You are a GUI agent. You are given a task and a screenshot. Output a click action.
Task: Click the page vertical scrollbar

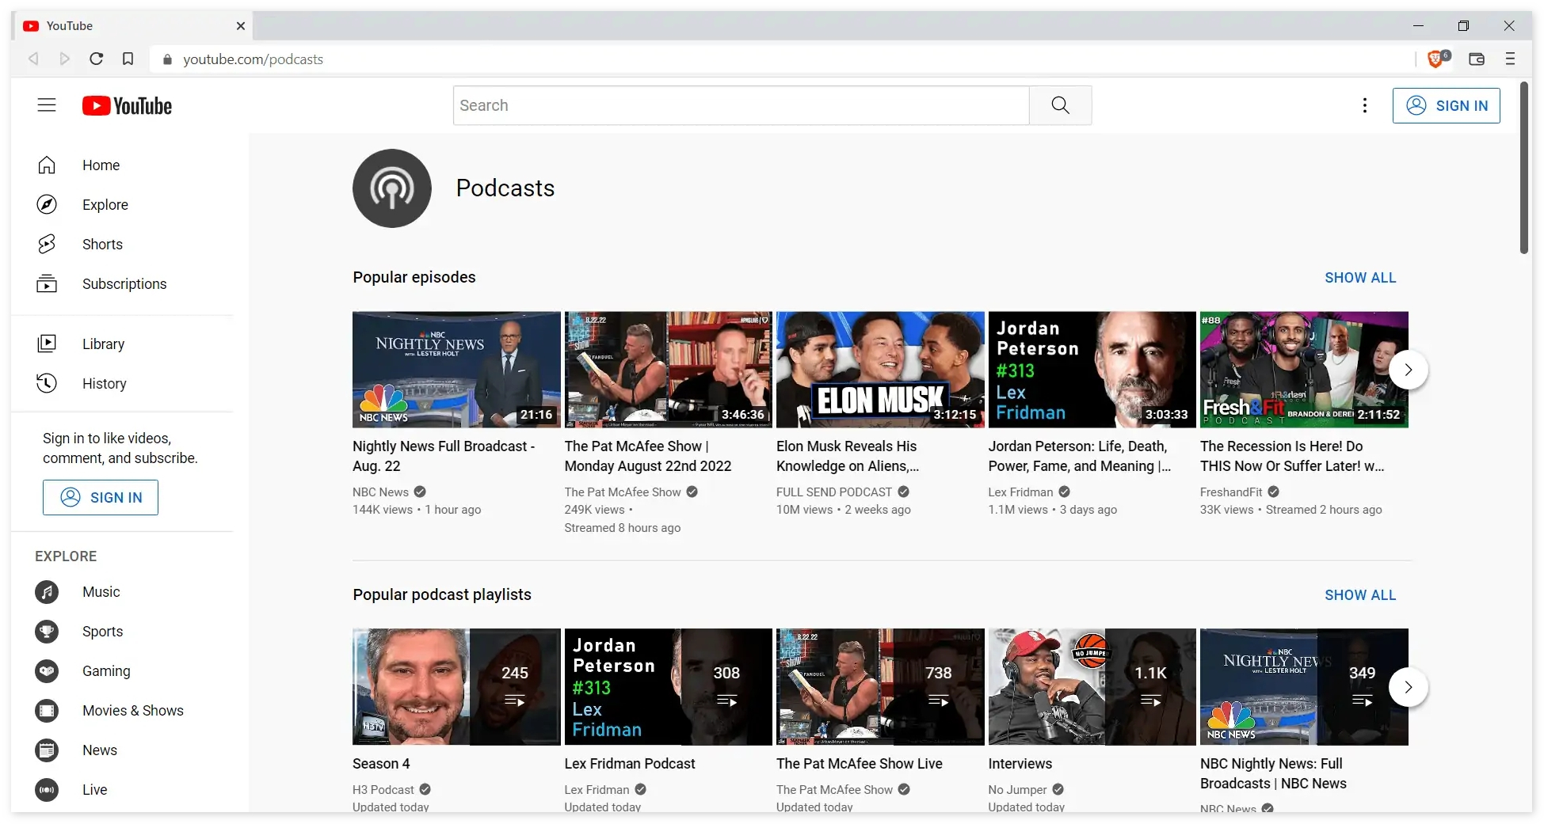coord(1524,168)
